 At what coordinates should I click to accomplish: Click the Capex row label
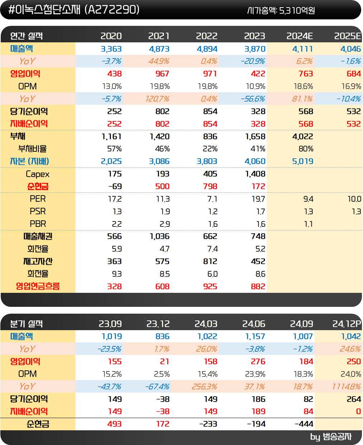pyautogui.click(x=38, y=174)
